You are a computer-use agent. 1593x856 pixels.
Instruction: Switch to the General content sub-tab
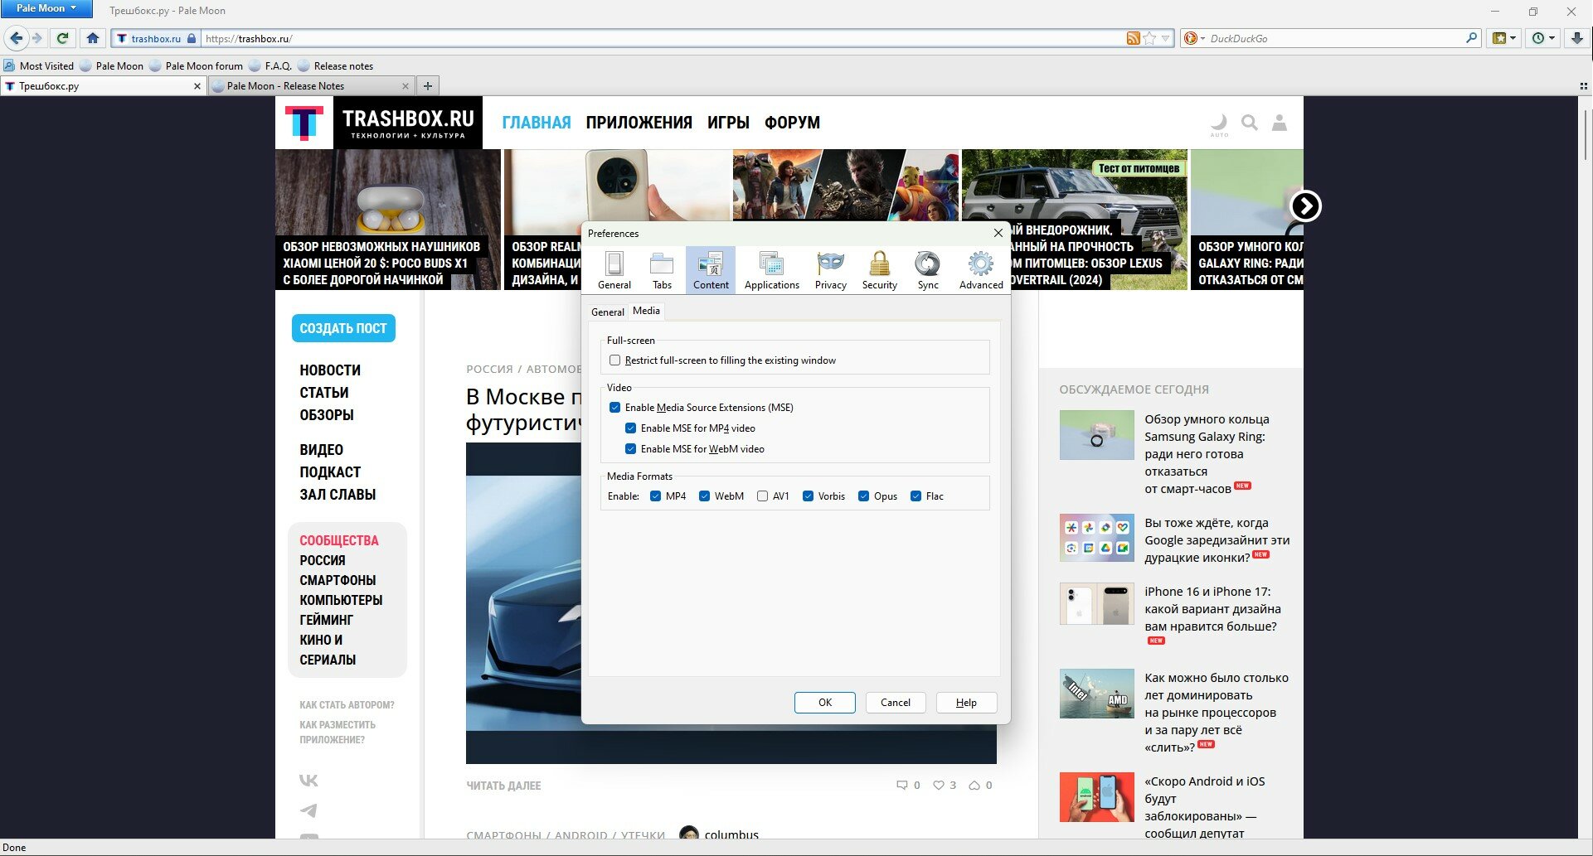tap(607, 312)
